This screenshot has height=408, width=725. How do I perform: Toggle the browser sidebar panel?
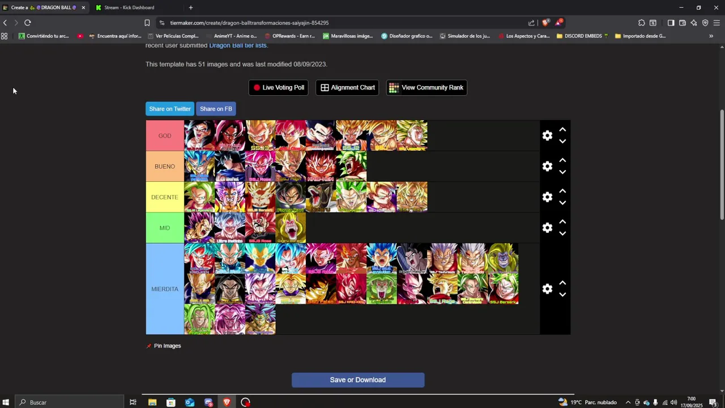[x=671, y=23]
